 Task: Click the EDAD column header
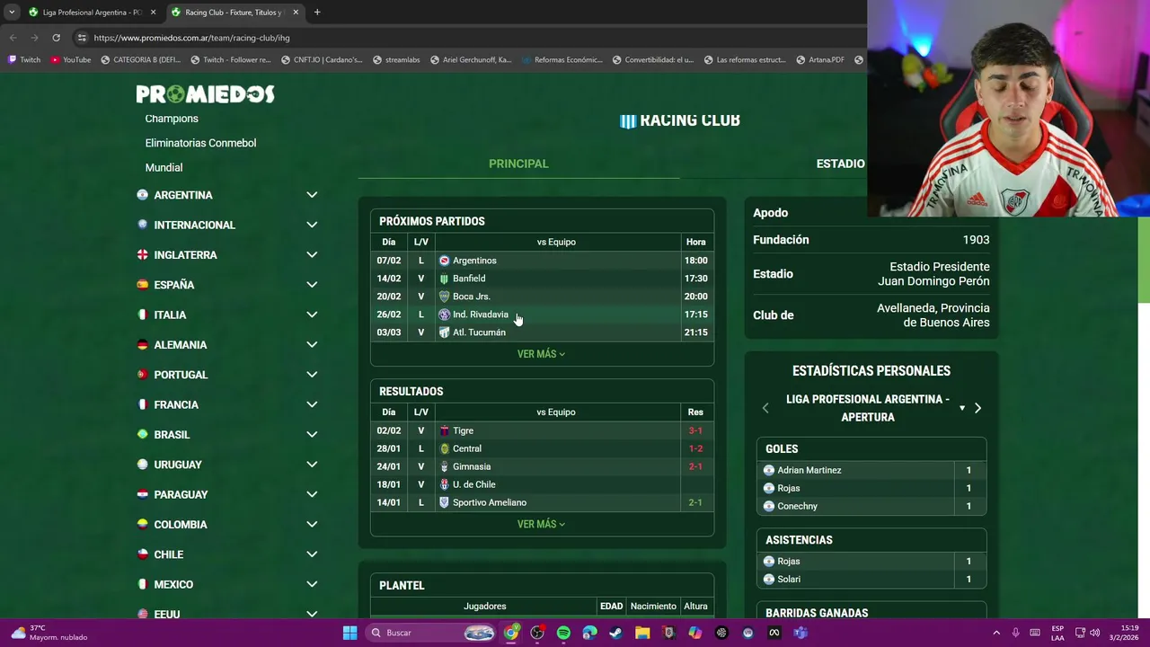(x=611, y=607)
